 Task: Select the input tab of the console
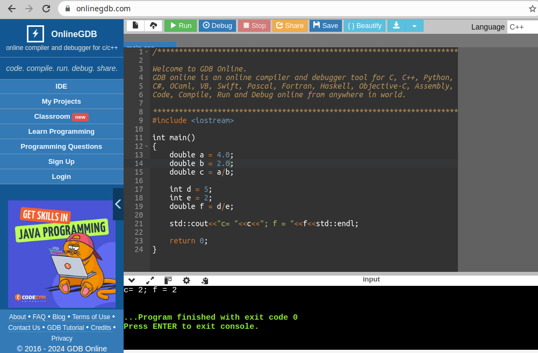tap(371, 279)
